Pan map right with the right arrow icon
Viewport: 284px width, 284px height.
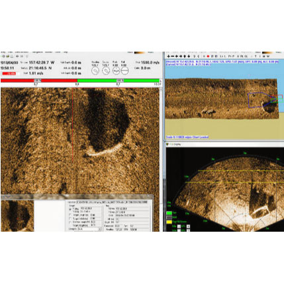181,56
